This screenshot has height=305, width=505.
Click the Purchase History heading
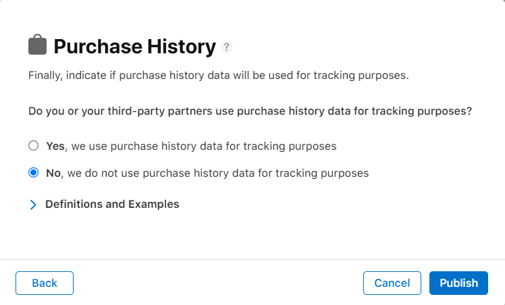point(134,47)
